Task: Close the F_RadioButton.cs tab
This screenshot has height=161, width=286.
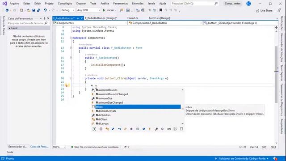Action: click(82, 18)
